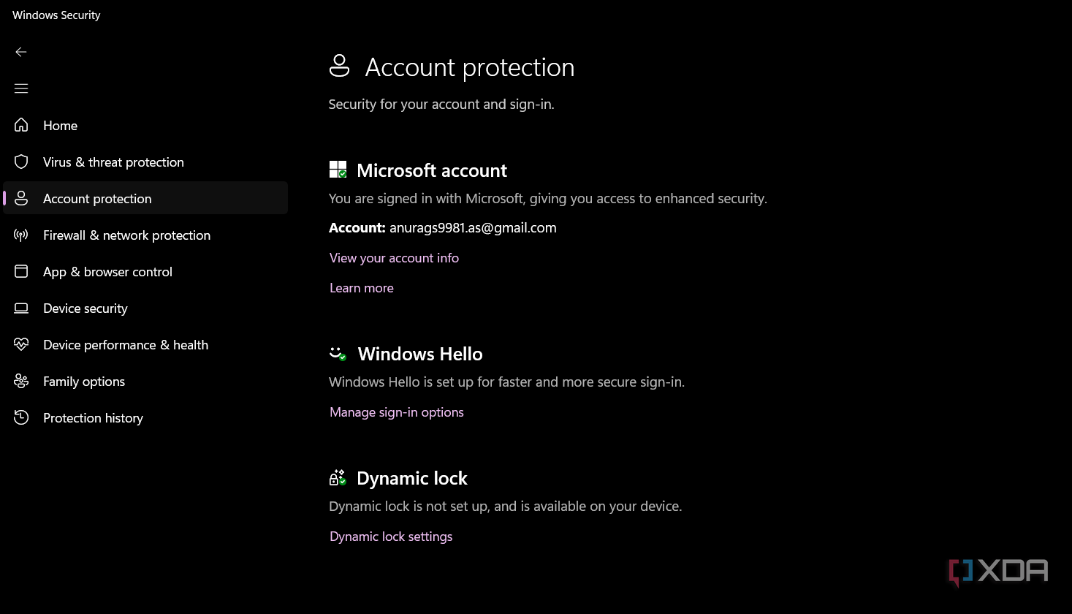
Task: Click the account email anurags9981.as@gmail.com
Action: (x=473, y=228)
